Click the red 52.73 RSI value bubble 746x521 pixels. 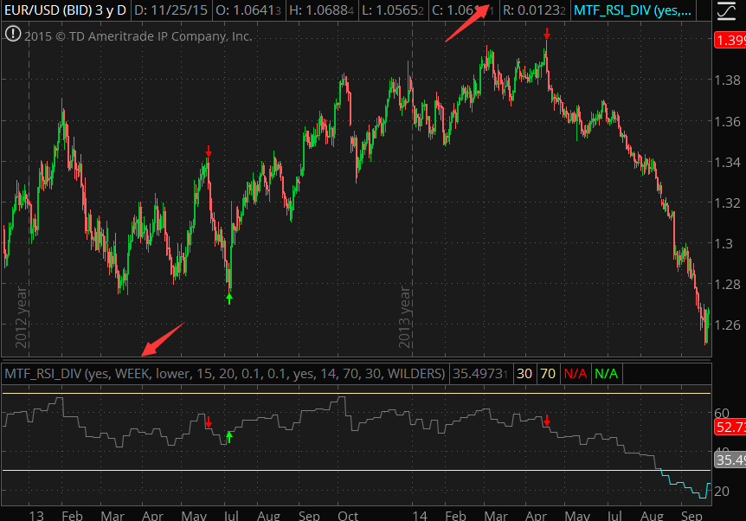pyautogui.click(x=729, y=428)
